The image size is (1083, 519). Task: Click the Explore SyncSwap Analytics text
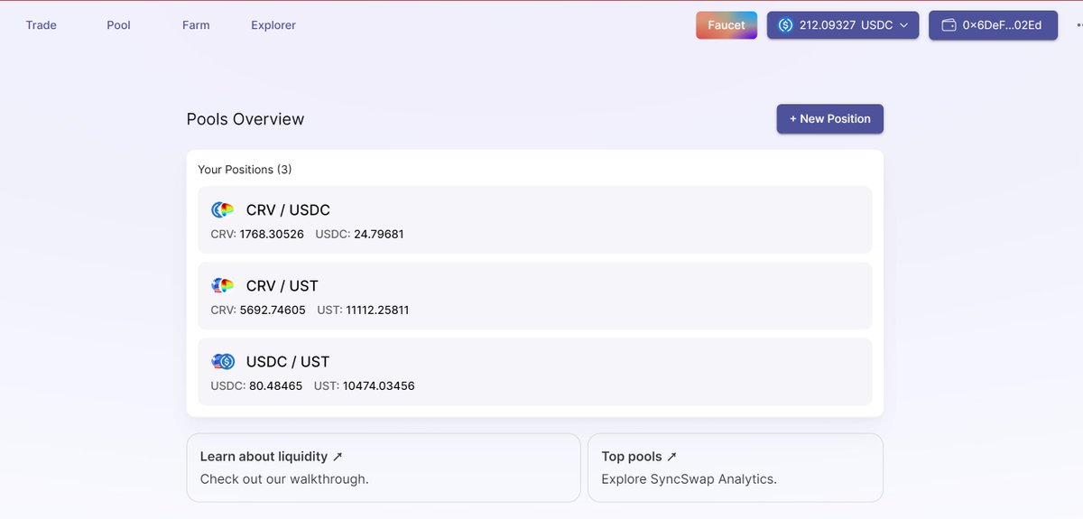(689, 479)
